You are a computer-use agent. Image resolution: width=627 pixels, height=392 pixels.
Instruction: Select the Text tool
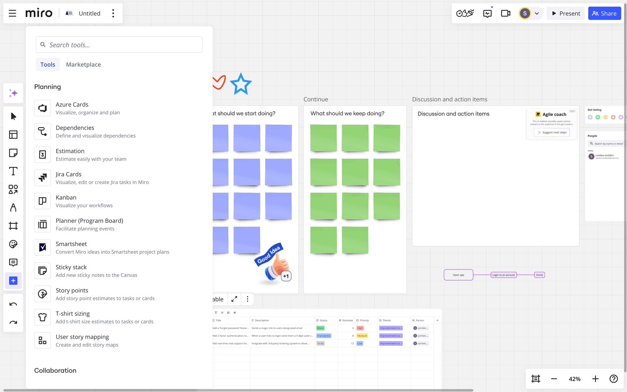pyautogui.click(x=13, y=171)
